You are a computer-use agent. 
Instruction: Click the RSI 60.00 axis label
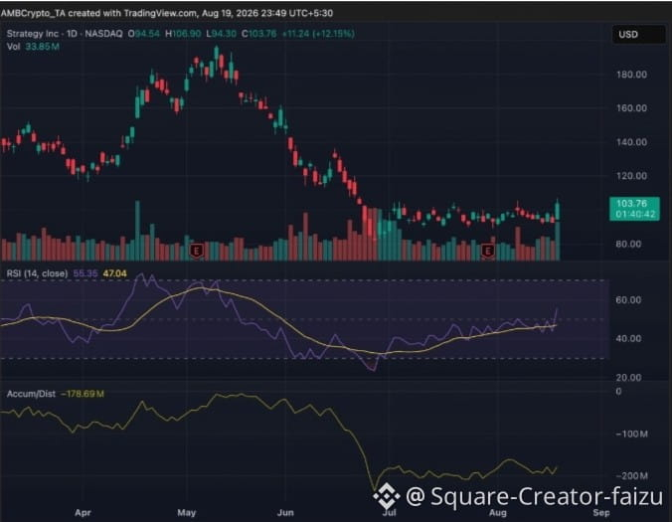click(x=628, y=300)
